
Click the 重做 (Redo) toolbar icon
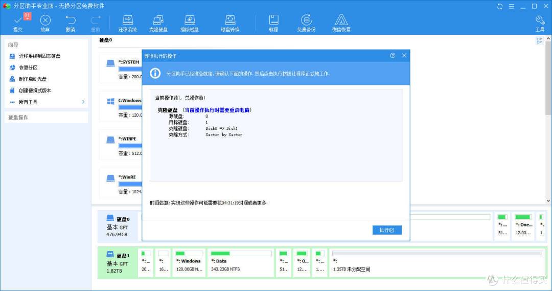pos(96,23)
